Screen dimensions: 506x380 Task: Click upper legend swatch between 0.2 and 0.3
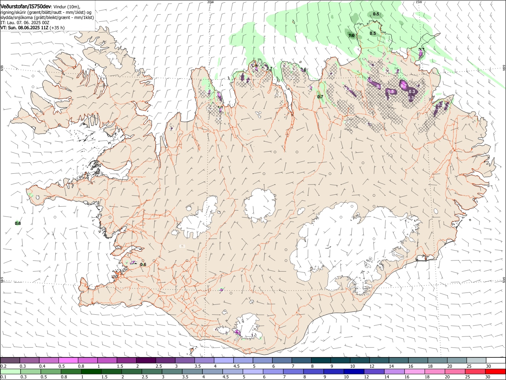coord(10,361)
